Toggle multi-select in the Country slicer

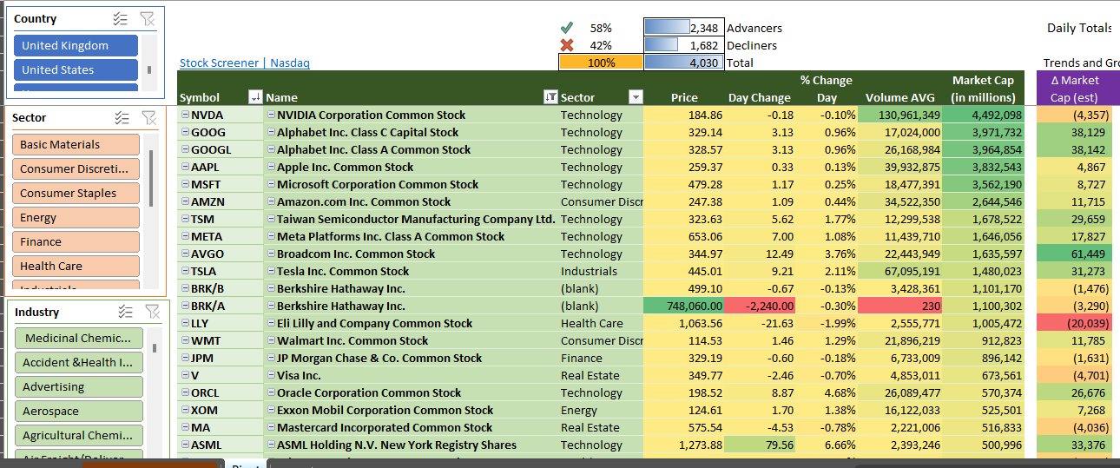121,18
